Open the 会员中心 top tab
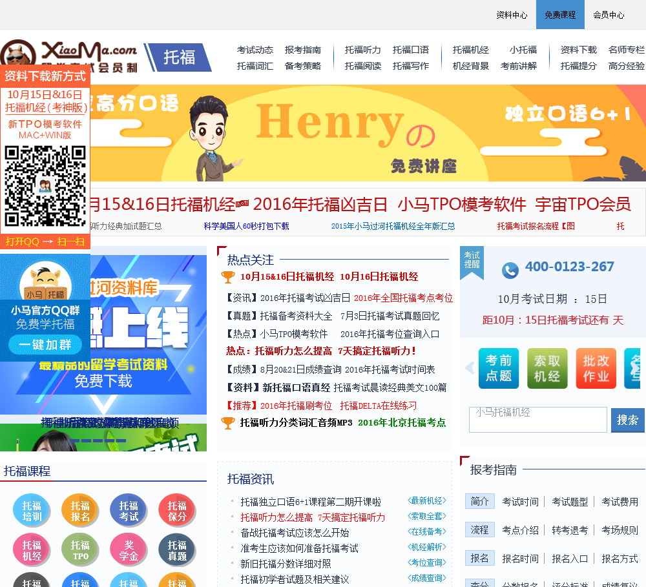 [609, 15]
